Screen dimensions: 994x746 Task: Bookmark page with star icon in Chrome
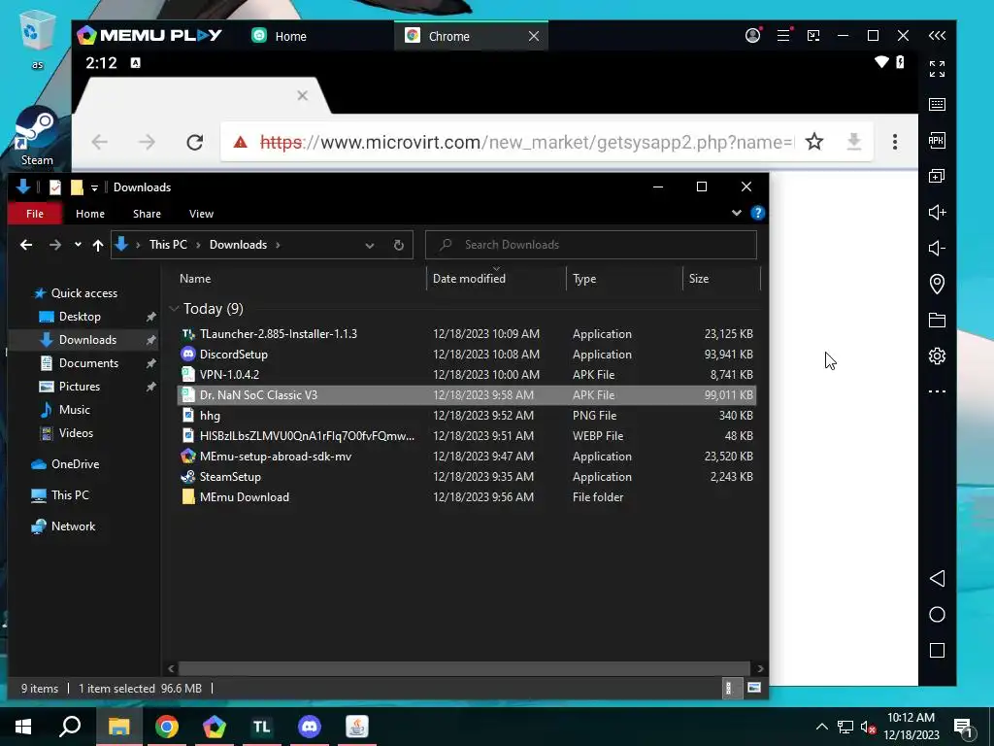[814, 142]
